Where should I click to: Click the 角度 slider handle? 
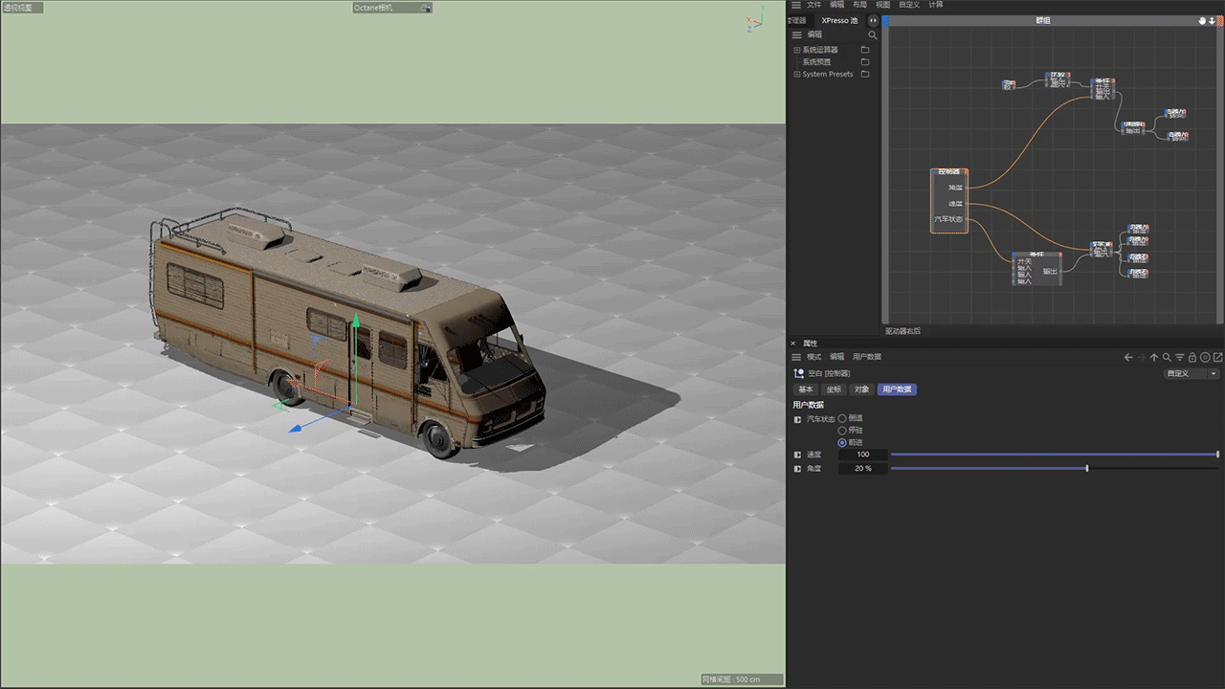coord(1087,469)
